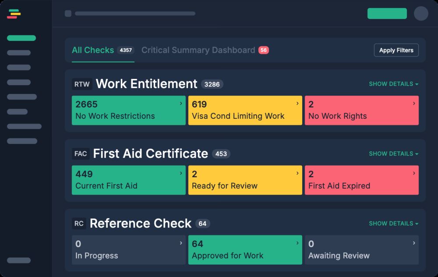Click the bottom sidebar item

pos(19,260)
